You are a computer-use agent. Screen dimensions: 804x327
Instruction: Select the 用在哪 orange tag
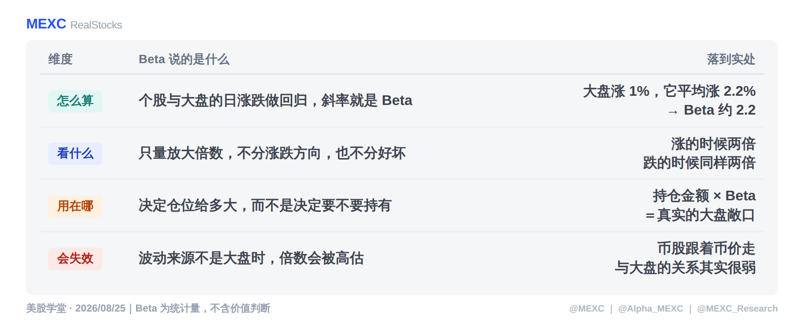tap(75, 206)
